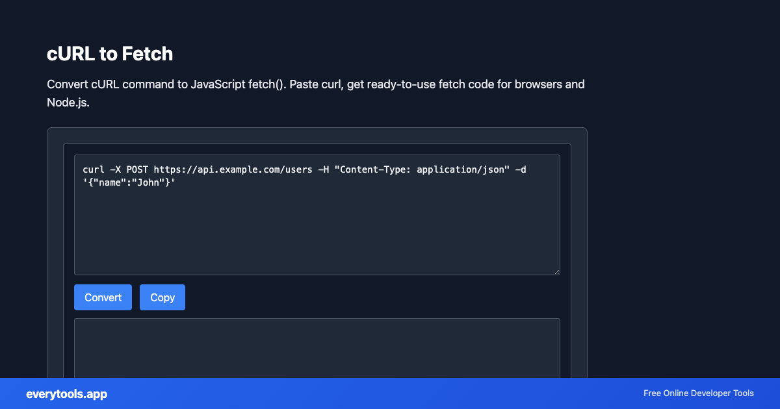Click the Convert button
The image size is (780, 409).
click(103, 297)
